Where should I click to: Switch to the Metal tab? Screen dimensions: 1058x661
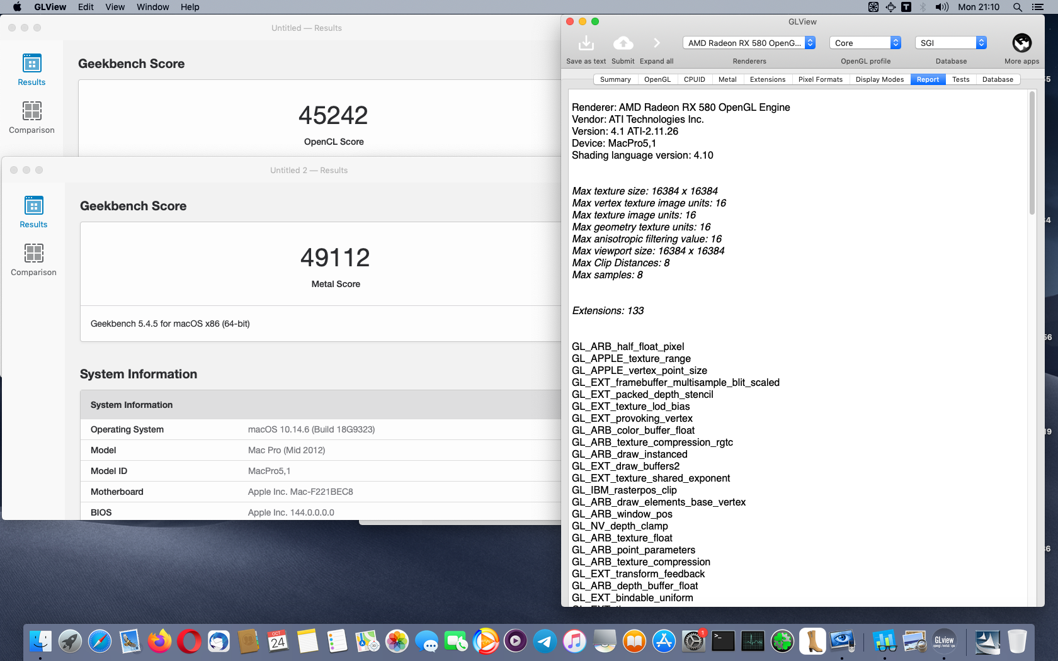pyautogui.click(x=727, y=79)
